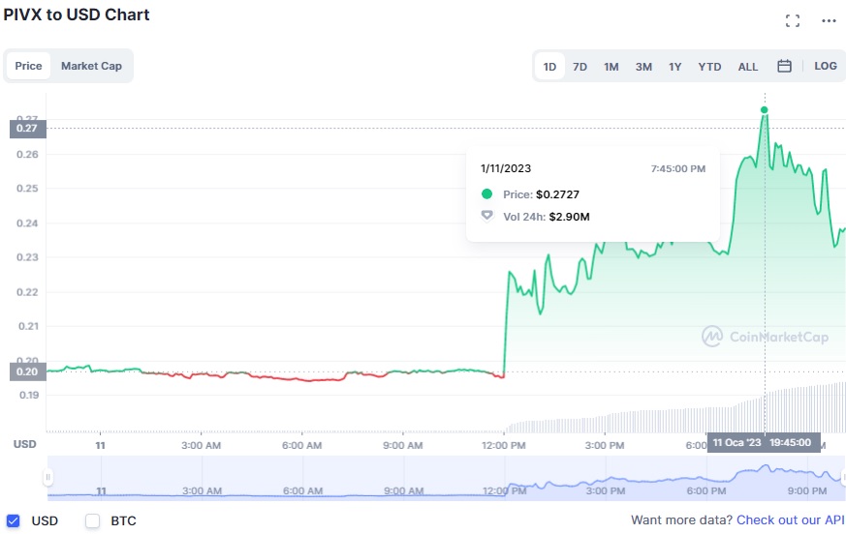The width and height of the screenshot is (846, 534).
Task: Click the 0.27 price axis label
Action: pos(27,129)
